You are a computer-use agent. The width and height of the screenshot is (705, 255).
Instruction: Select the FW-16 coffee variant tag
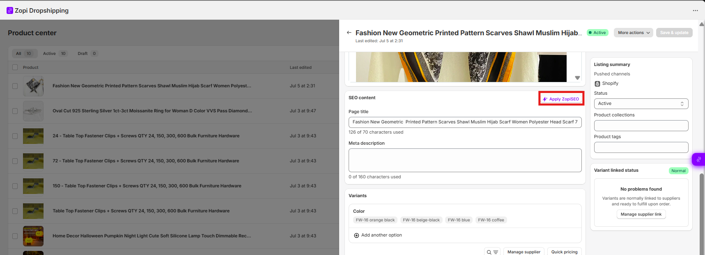coord(491,220)
